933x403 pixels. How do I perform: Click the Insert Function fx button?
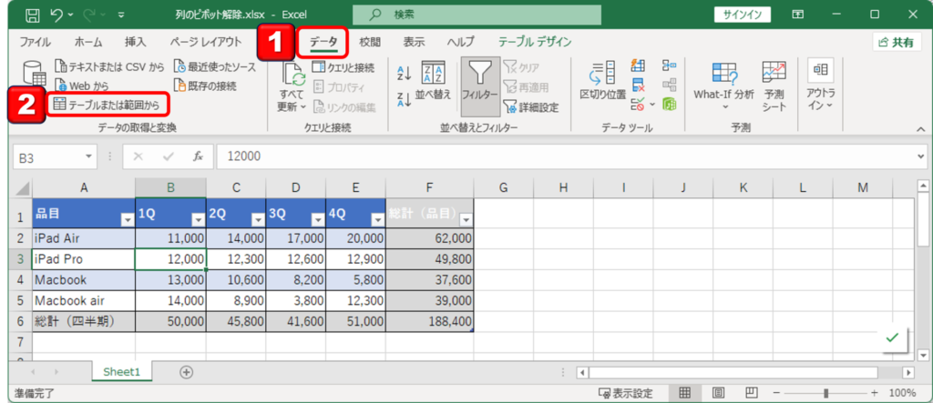tap(198, 156)
